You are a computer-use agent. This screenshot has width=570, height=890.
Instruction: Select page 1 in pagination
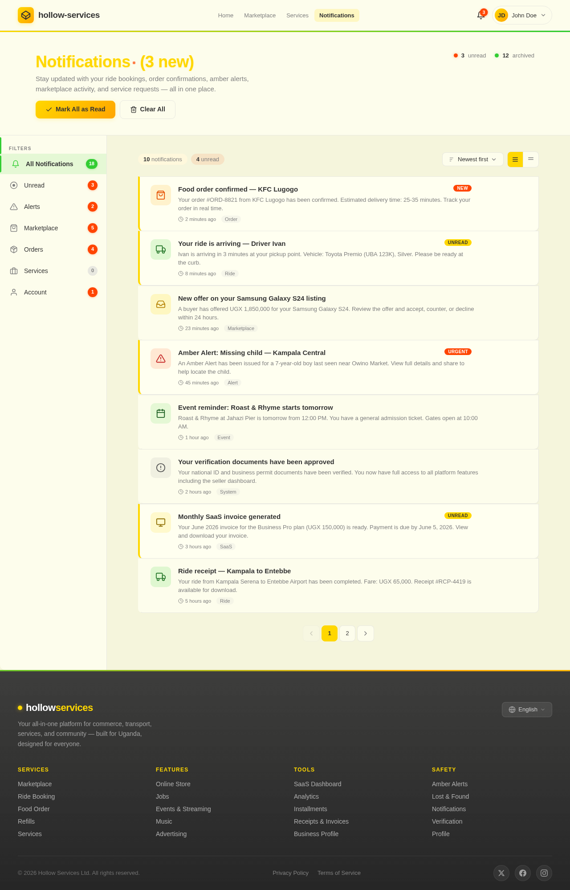(x=330, y=633)
